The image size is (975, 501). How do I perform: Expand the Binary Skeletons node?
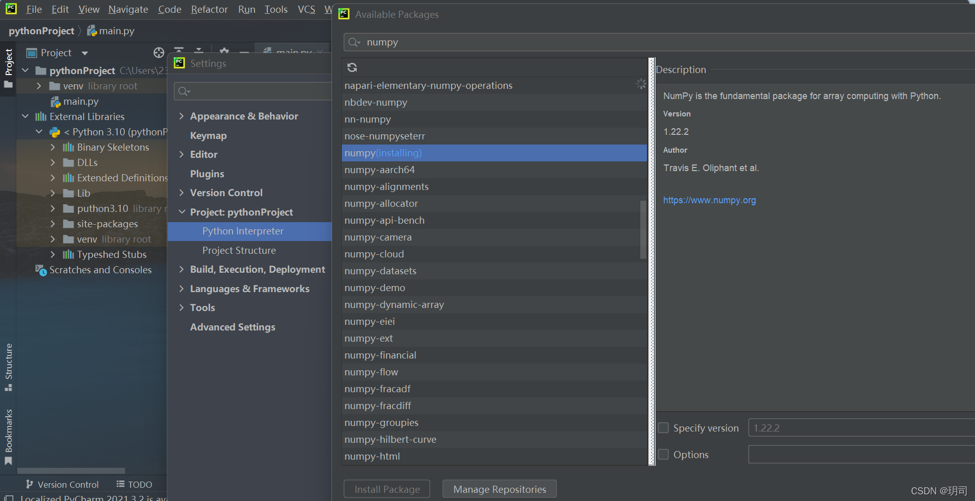tap(53, 148)
